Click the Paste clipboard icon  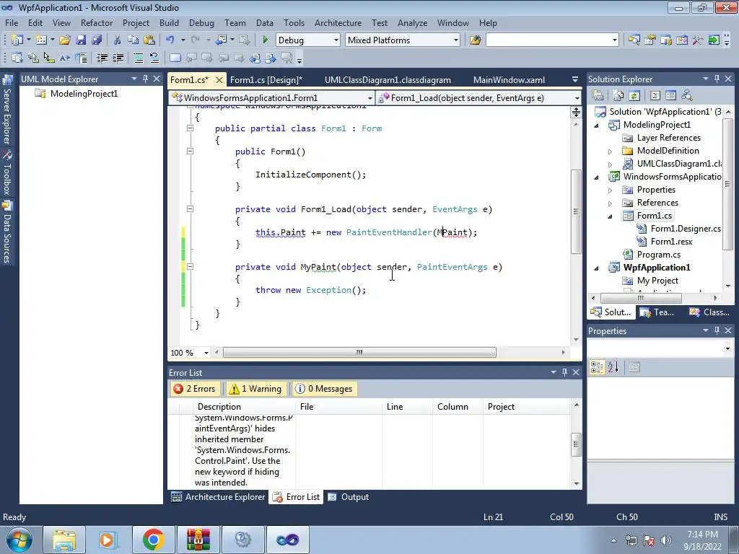pyautogui.click(x=149, y=40)
